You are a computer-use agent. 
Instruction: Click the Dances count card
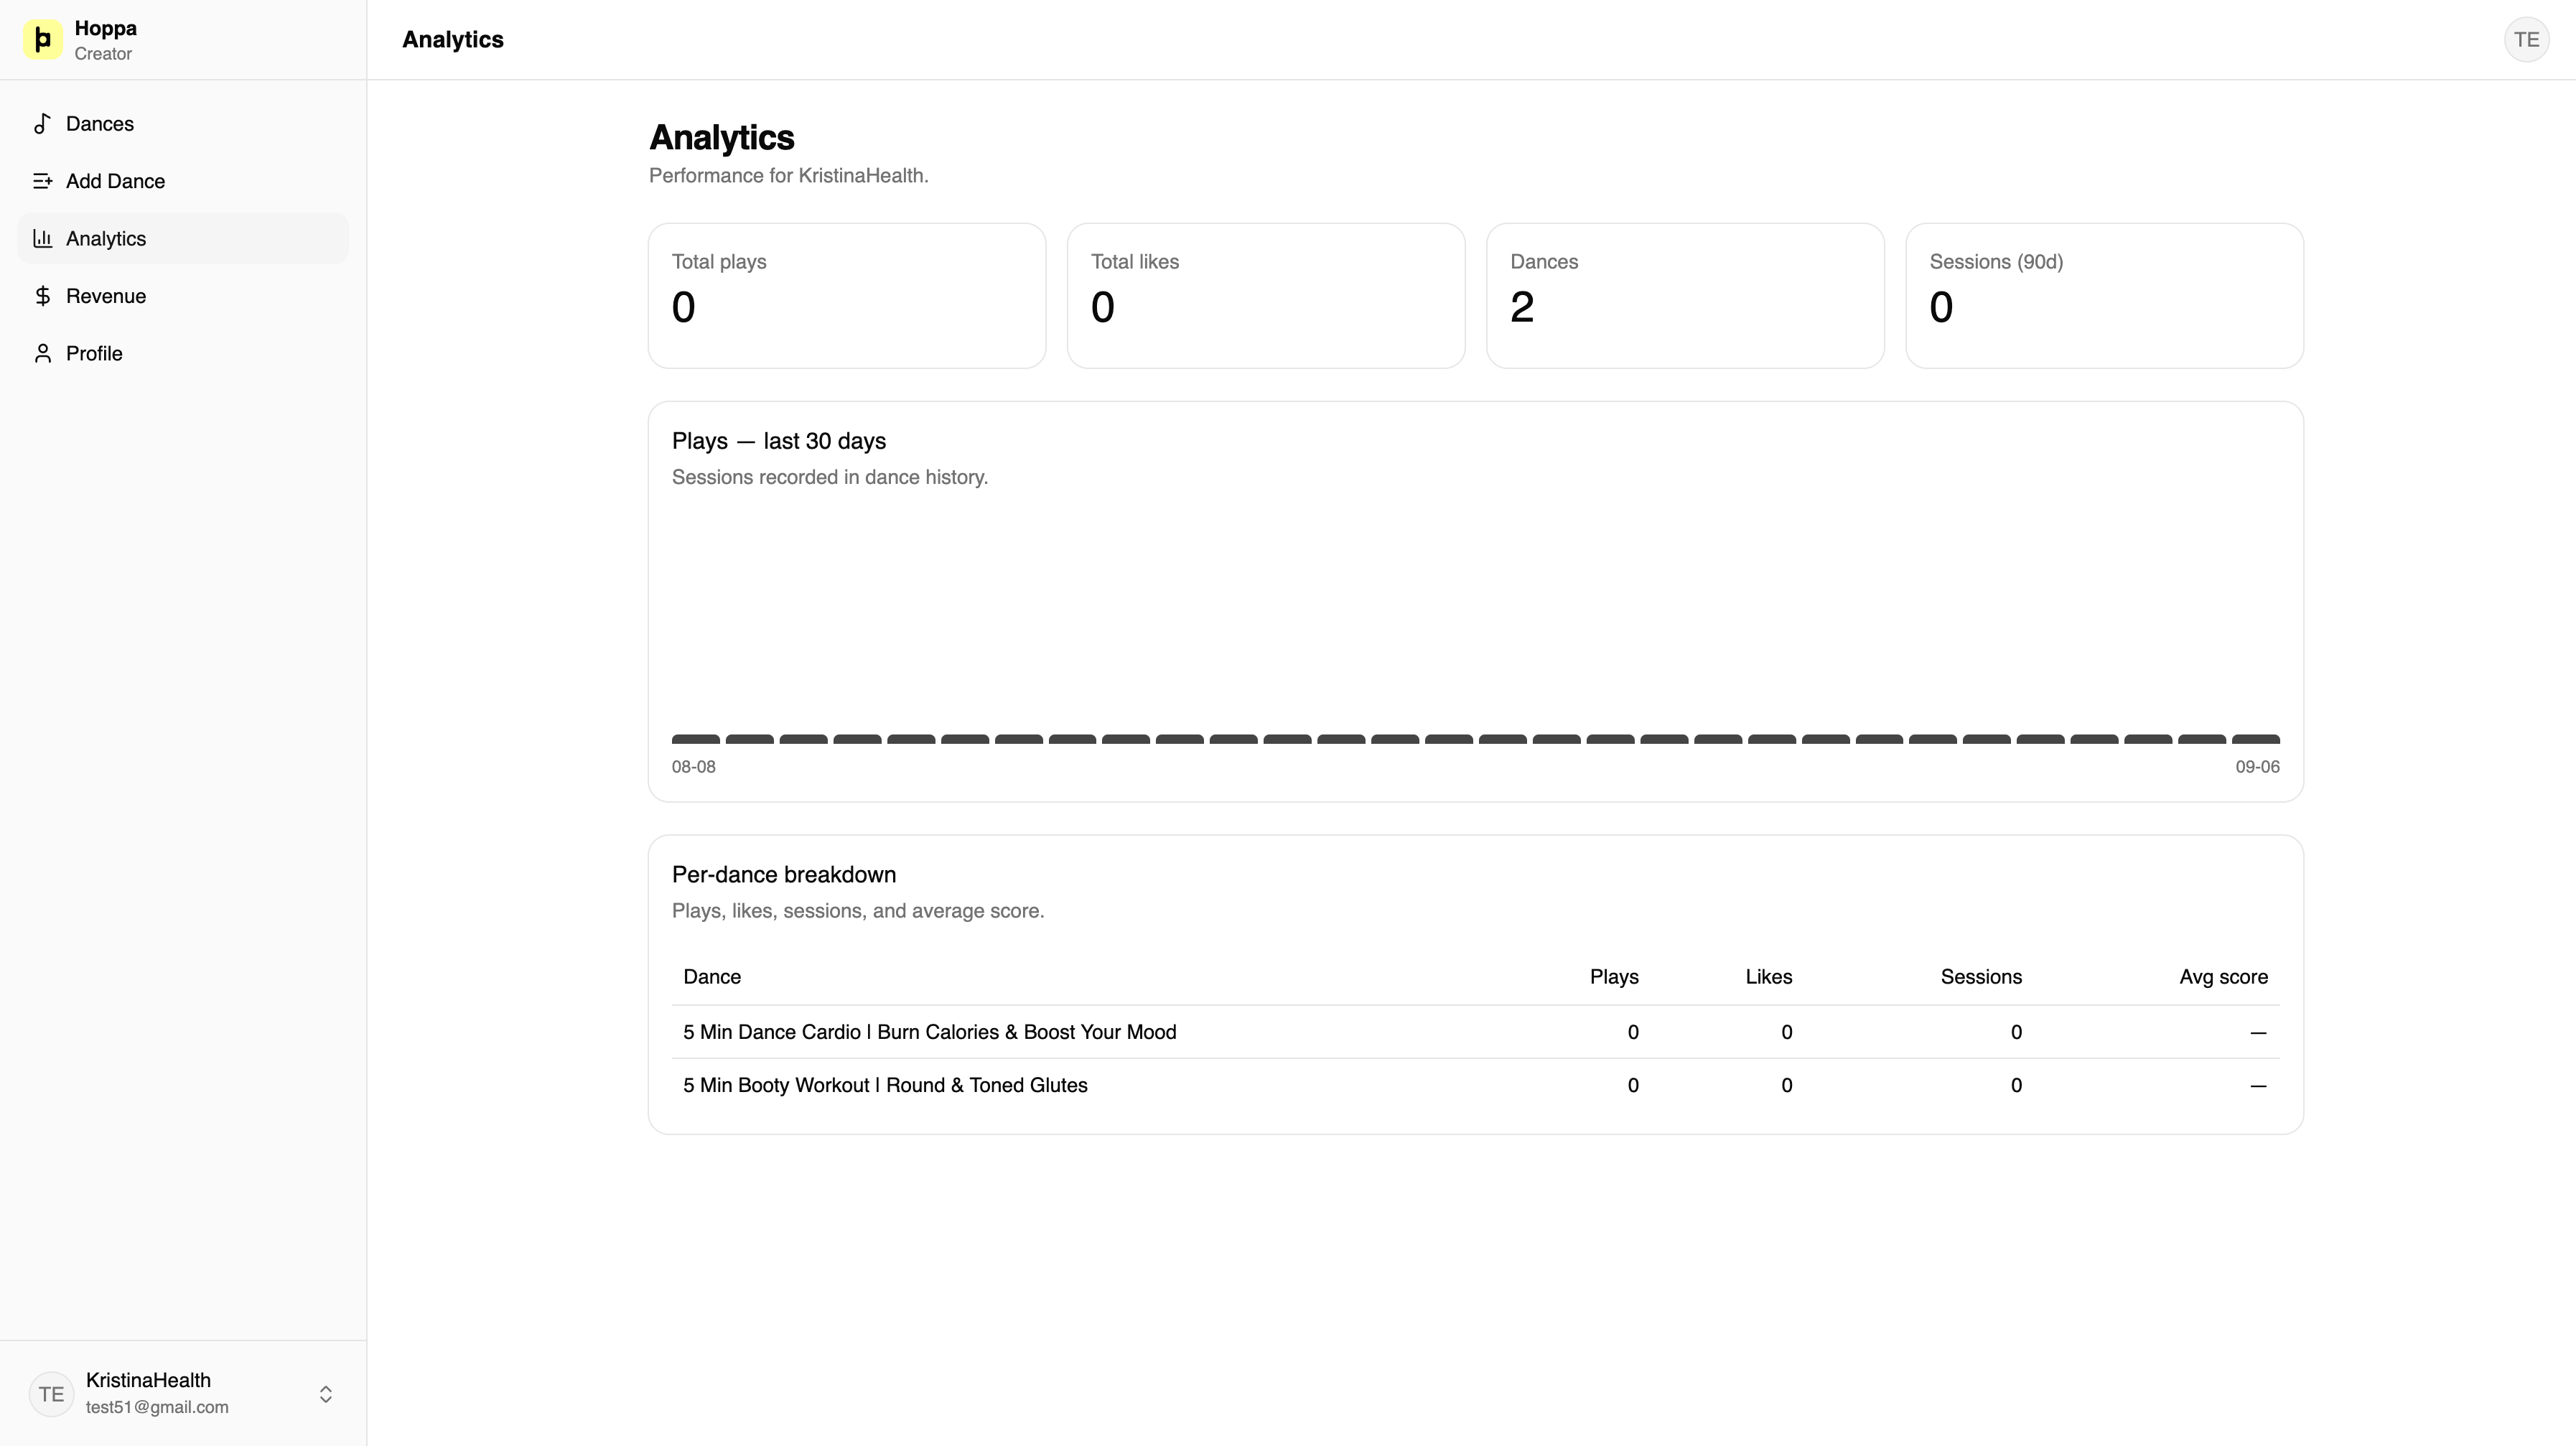click(1685, 296)
